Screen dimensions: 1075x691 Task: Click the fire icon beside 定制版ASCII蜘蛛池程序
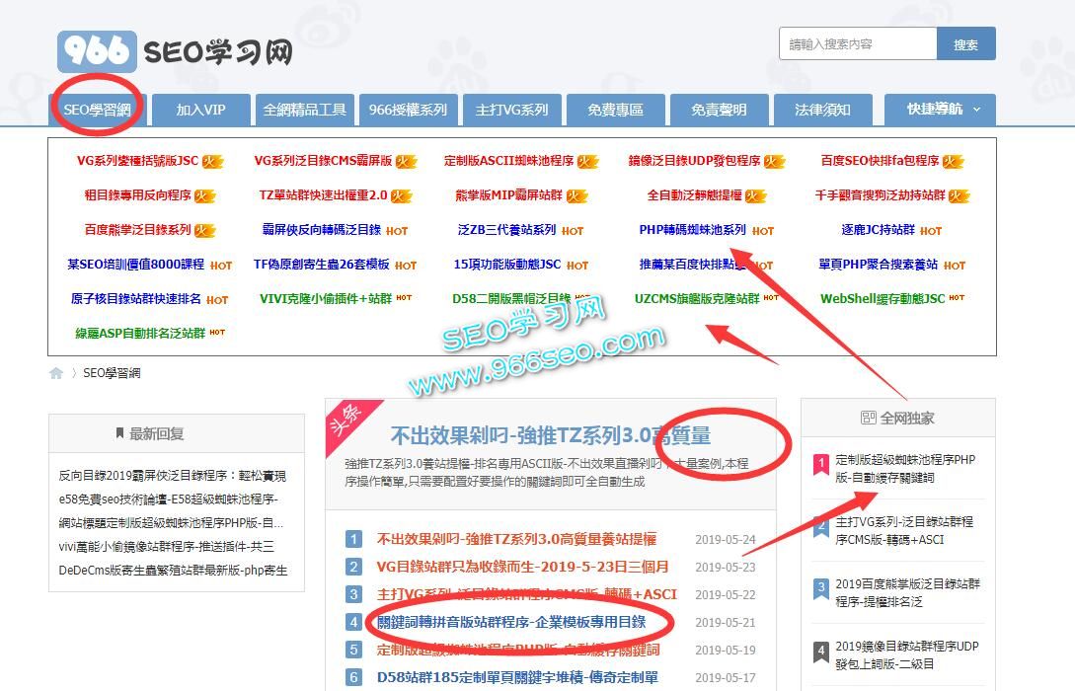(587, 162)
